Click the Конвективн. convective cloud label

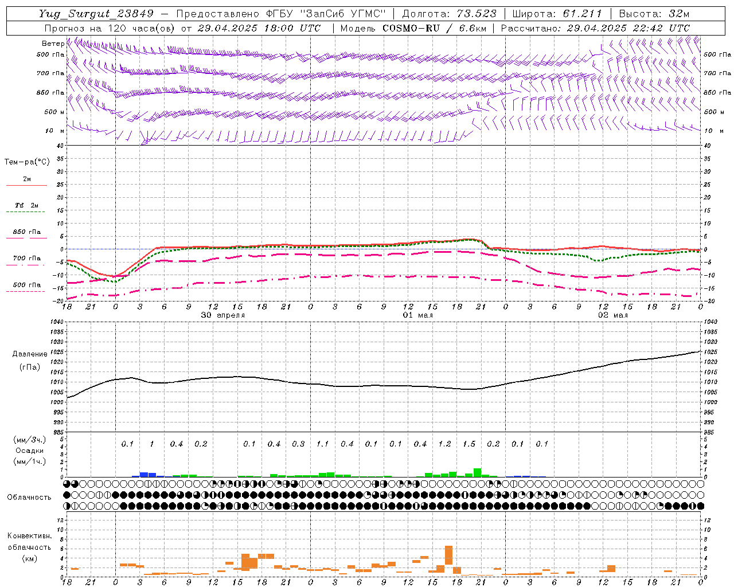[x=29, y=536]
